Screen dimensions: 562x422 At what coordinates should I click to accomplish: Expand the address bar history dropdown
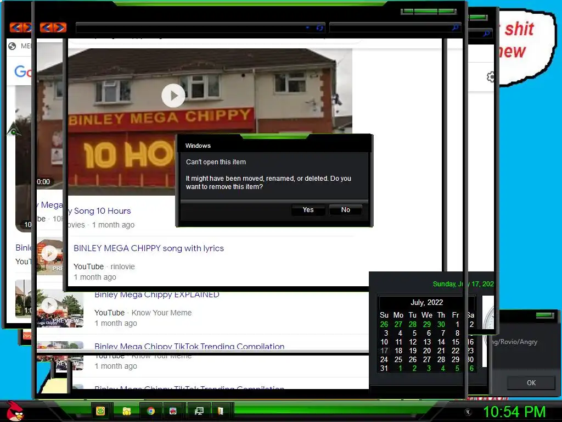click(x=307, y=27)
